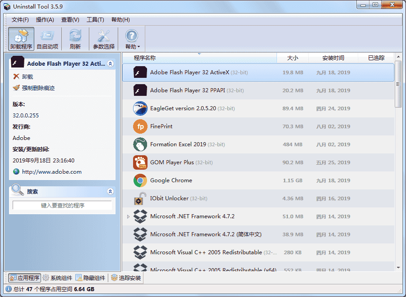Viewport: 406px width, 297px height.
Task: Open the 帮助 toolbar dropdown arrow
Action: pyautogui.click(x=139, y=47)
